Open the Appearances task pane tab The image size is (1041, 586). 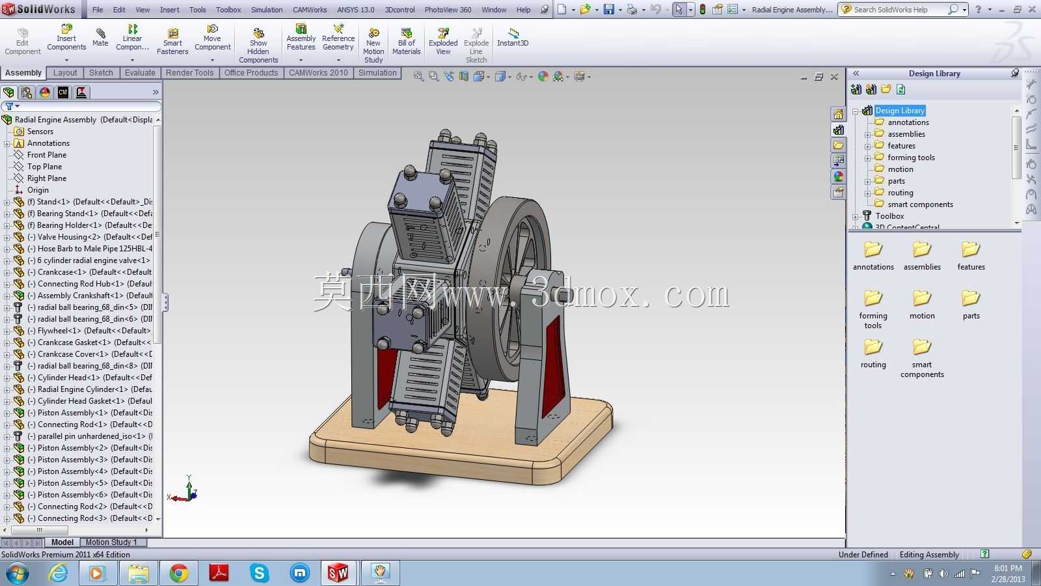click(838, 176)
